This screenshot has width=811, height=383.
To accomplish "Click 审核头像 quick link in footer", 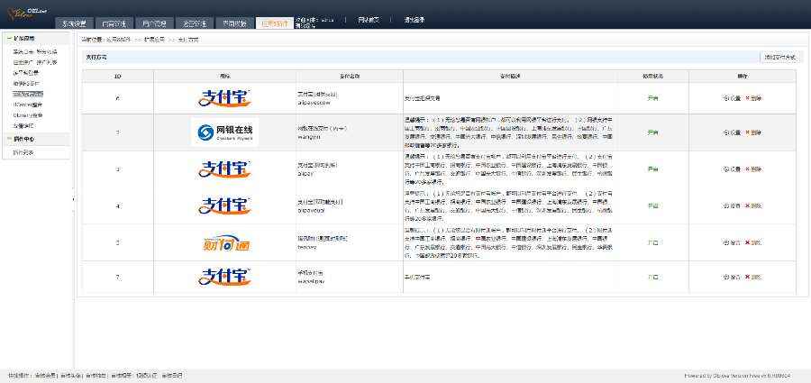I will tap(71, 376).
